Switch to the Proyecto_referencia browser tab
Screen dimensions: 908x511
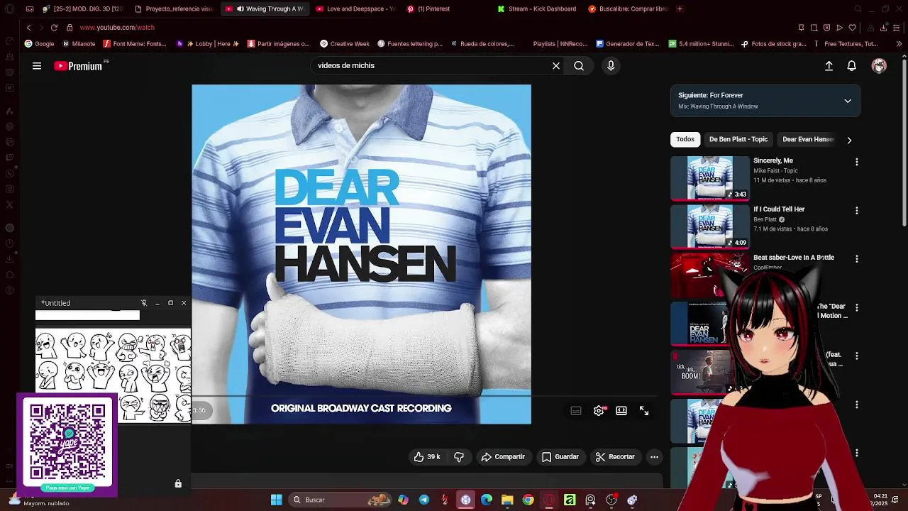174,9
